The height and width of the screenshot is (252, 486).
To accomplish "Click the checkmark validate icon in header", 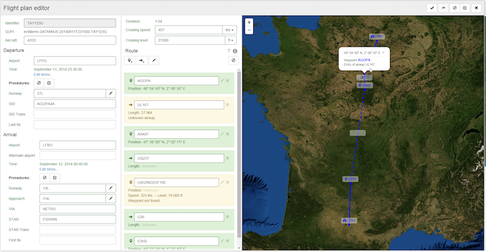I will pyautogui.click(x=432, y=8).
